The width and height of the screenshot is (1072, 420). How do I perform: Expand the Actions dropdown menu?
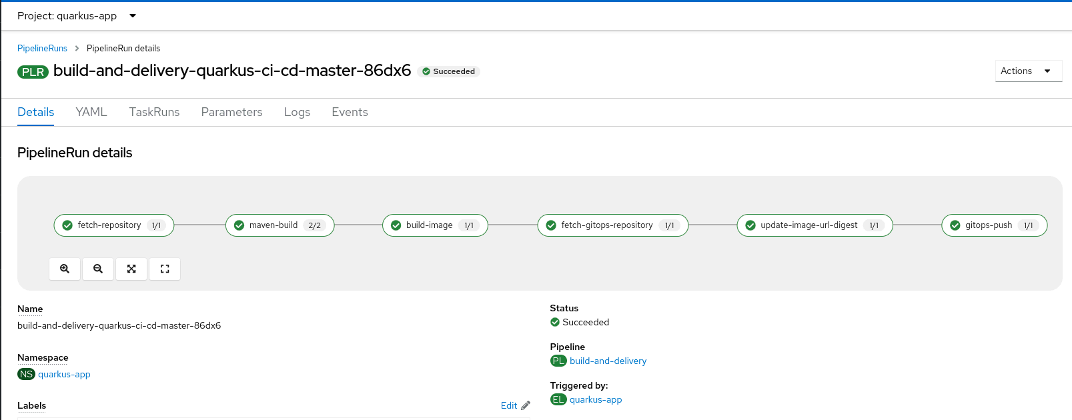point(1027,71)
